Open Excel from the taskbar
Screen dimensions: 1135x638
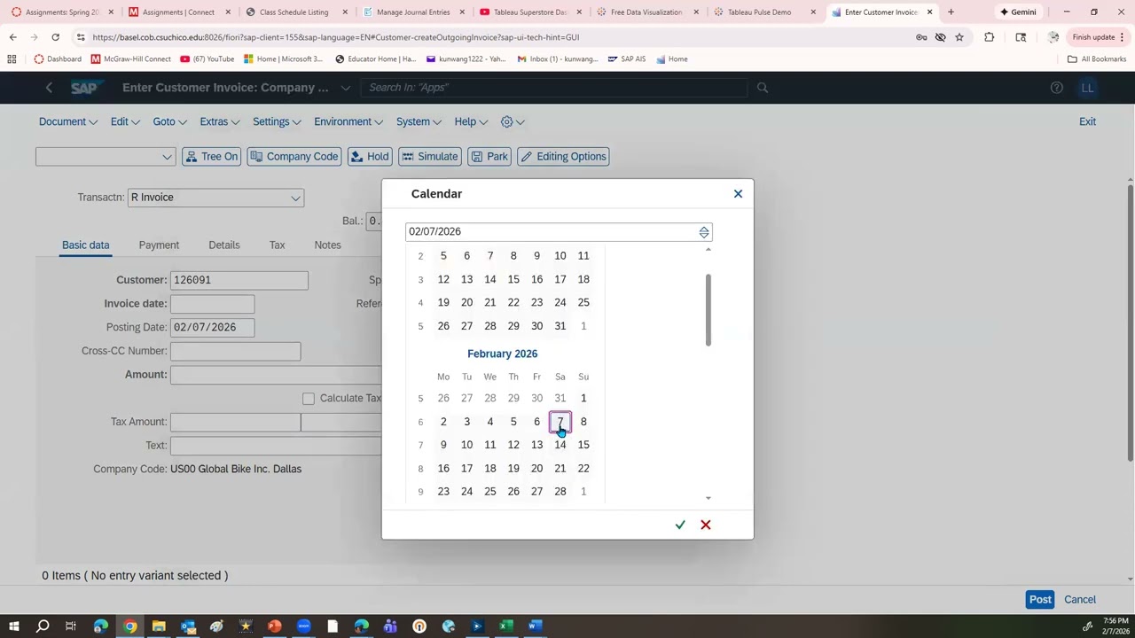click(x=505, y=626)
